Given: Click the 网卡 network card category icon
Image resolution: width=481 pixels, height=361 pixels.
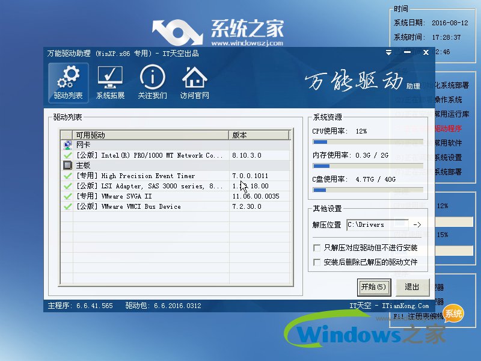Looking at the screenshot, I should coord(68,144).
